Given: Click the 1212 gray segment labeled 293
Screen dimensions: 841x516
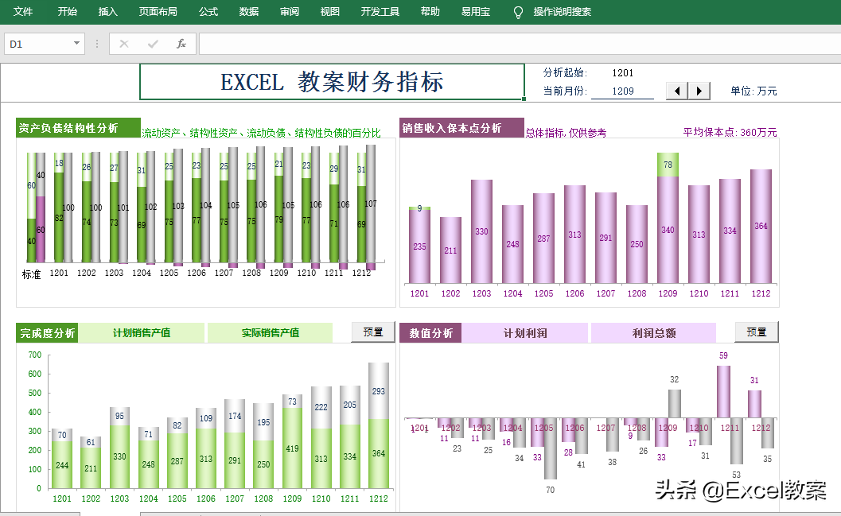Looking at the screenshot, I should point(379,391).
